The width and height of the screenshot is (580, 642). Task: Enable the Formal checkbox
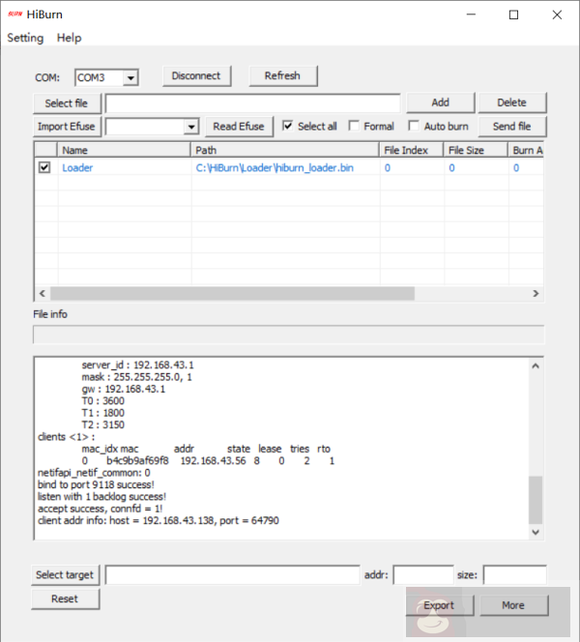[354, 126]
